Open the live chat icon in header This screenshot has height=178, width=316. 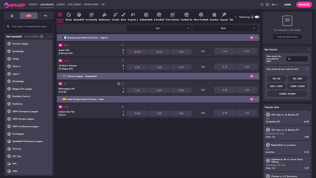[x=267, y=4]
